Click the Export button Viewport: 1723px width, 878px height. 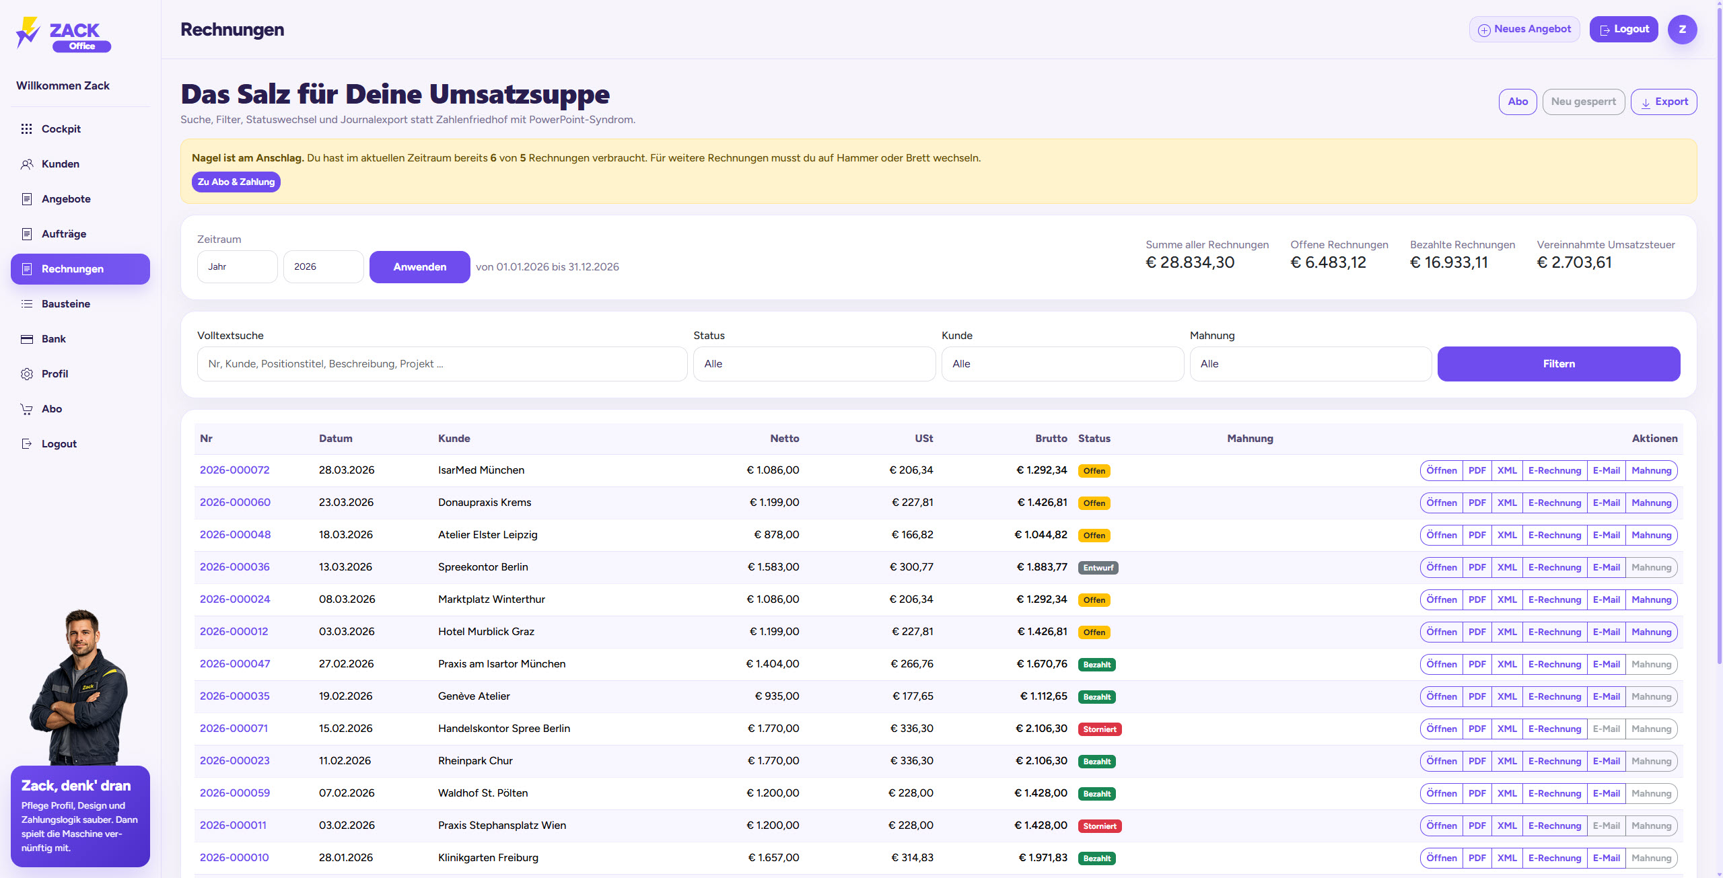1663,102
